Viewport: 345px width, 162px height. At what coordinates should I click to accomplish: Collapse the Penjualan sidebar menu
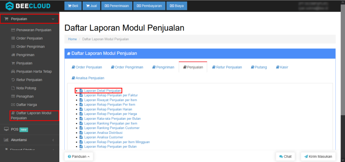pos(53,19)
